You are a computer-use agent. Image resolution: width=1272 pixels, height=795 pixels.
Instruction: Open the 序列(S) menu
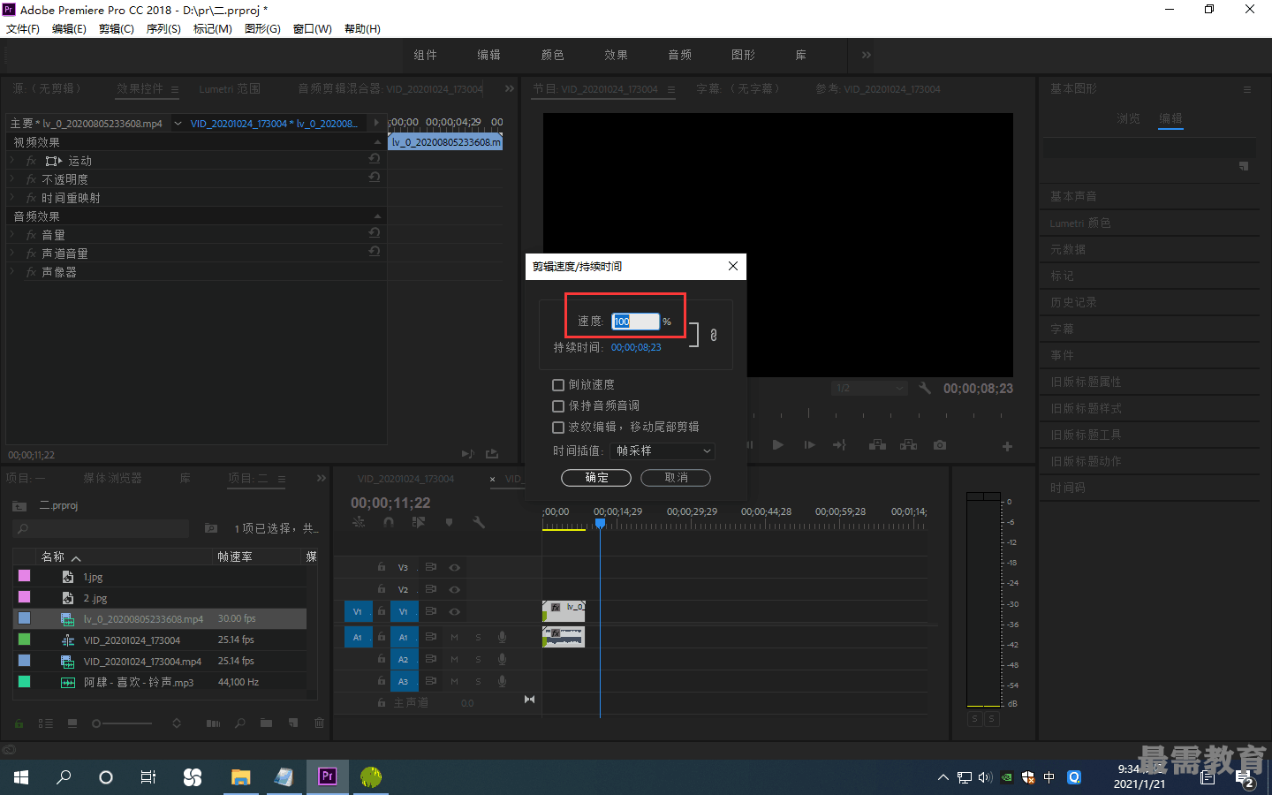pyautogui.click(x=163, y=29)
